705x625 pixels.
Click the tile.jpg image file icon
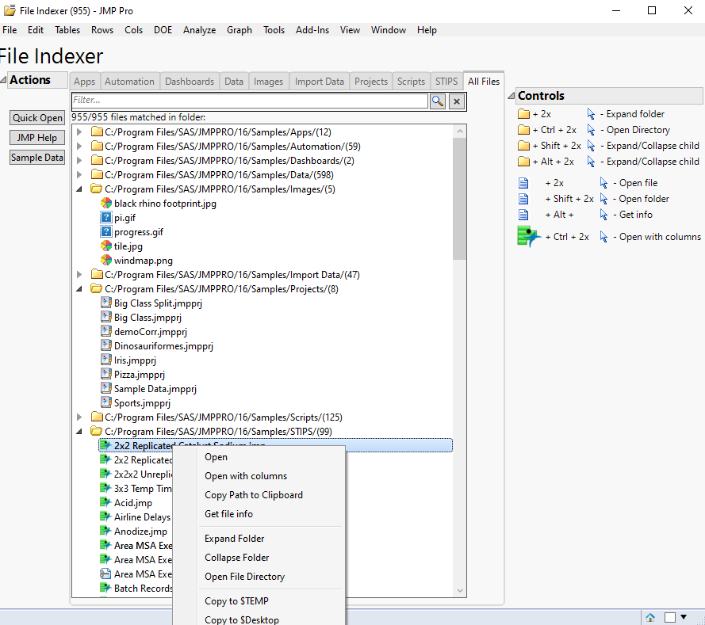106,246
